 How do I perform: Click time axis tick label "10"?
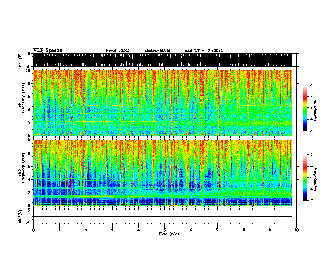(x=296, y=230)
